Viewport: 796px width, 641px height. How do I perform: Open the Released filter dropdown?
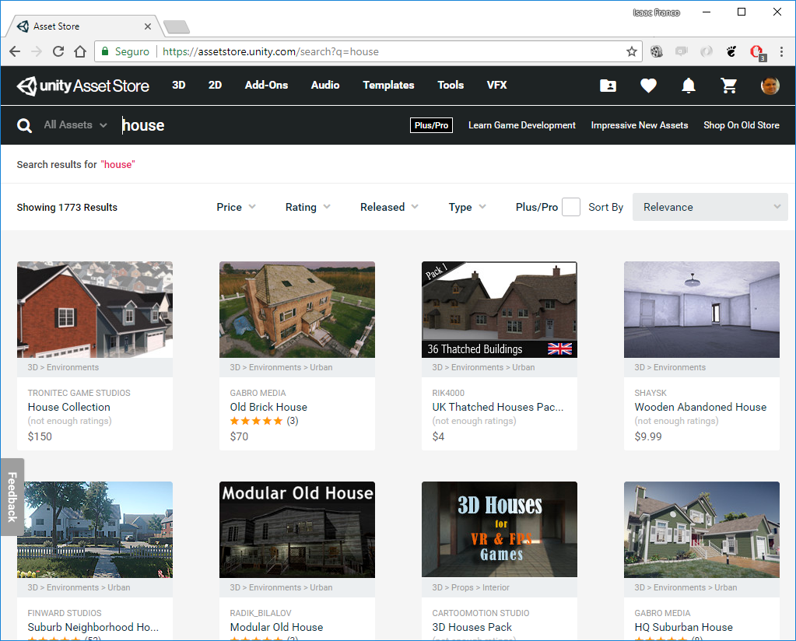click(x=389, y=207)
